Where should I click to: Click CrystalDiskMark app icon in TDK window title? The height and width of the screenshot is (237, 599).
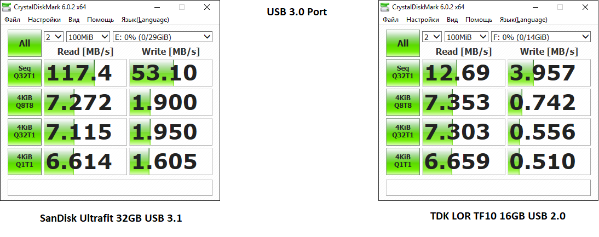tap(385, 7)
